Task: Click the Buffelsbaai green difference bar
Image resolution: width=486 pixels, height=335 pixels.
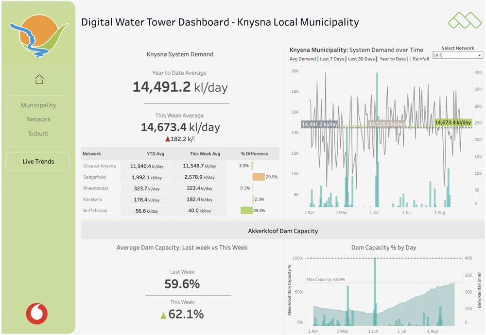Action: (246, 210)
